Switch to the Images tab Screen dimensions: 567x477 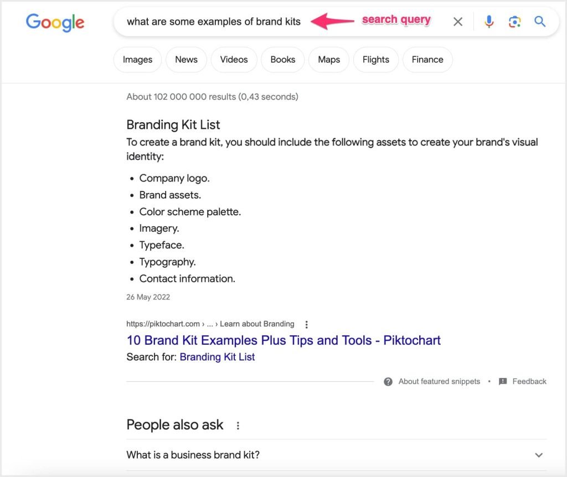[x=137, y=59]
